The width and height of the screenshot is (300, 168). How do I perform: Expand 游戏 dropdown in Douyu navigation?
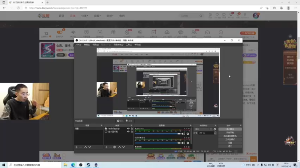[110, 16]
